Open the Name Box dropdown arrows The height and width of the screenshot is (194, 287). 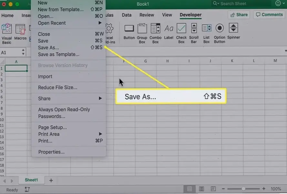[23, 52]
